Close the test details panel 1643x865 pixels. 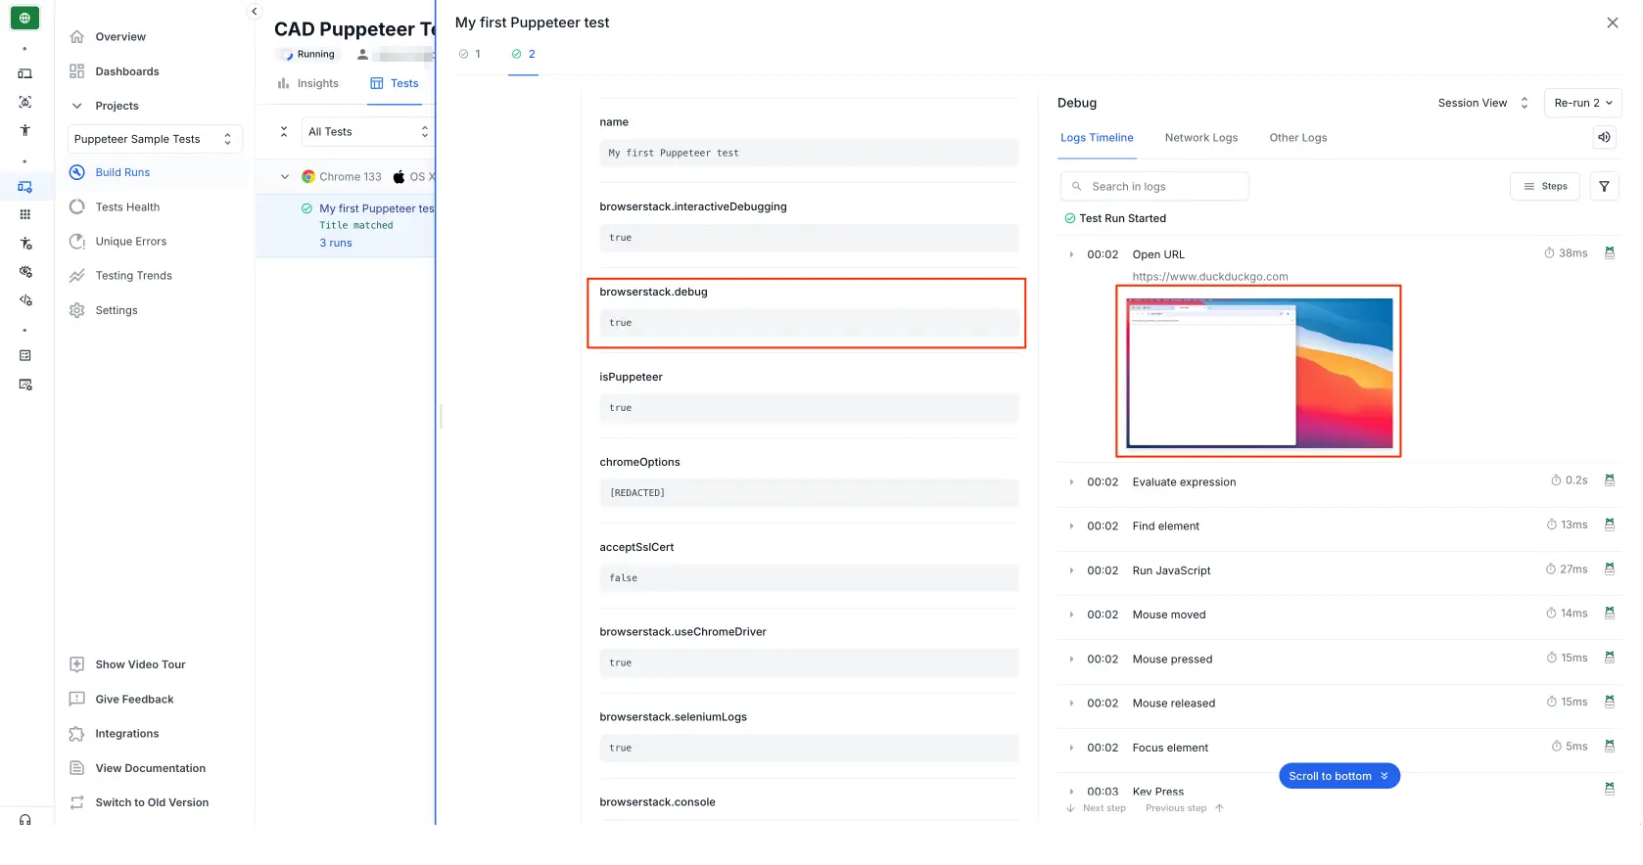tap(1612, 23)
